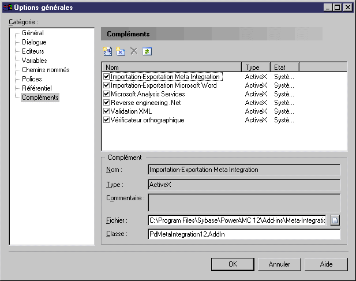Open help with the Aide button
356x281 pixels.
(x=326, y=264)
